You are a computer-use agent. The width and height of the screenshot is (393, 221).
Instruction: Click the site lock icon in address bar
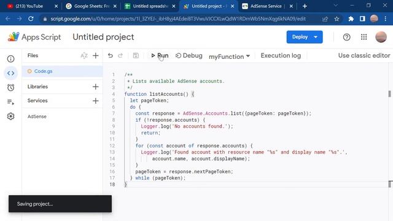[x=45, y=19]
